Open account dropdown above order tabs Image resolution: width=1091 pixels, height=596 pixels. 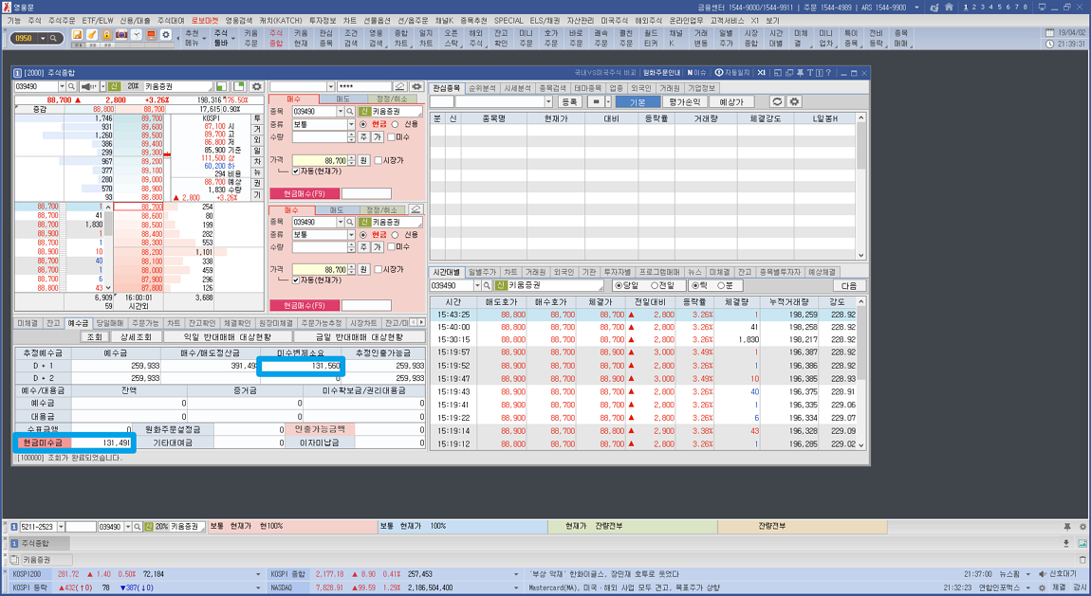coord(330,87)
